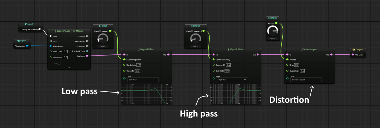Screen dimensions: 380x128
Task: Click the Stop trigger pin on Wave Player
Action: click(51, 41)
